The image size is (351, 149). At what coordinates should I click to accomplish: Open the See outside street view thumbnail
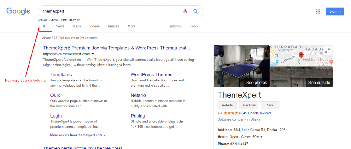coord(301,77)
